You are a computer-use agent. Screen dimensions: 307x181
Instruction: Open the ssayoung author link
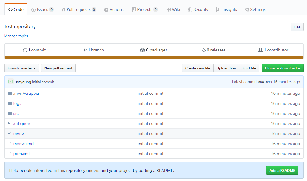tap(23, 82)
